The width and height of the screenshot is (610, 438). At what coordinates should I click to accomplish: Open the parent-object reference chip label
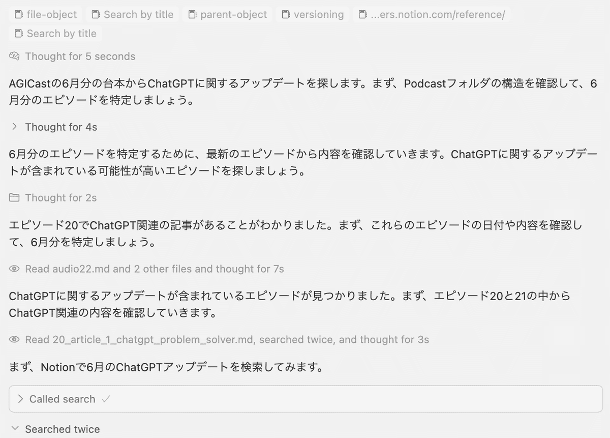click(x=233, y=15)
